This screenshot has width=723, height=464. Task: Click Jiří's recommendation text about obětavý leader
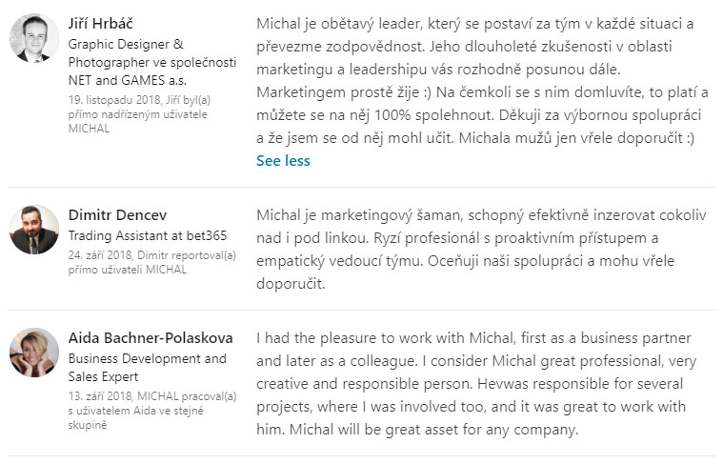[482, 81]
